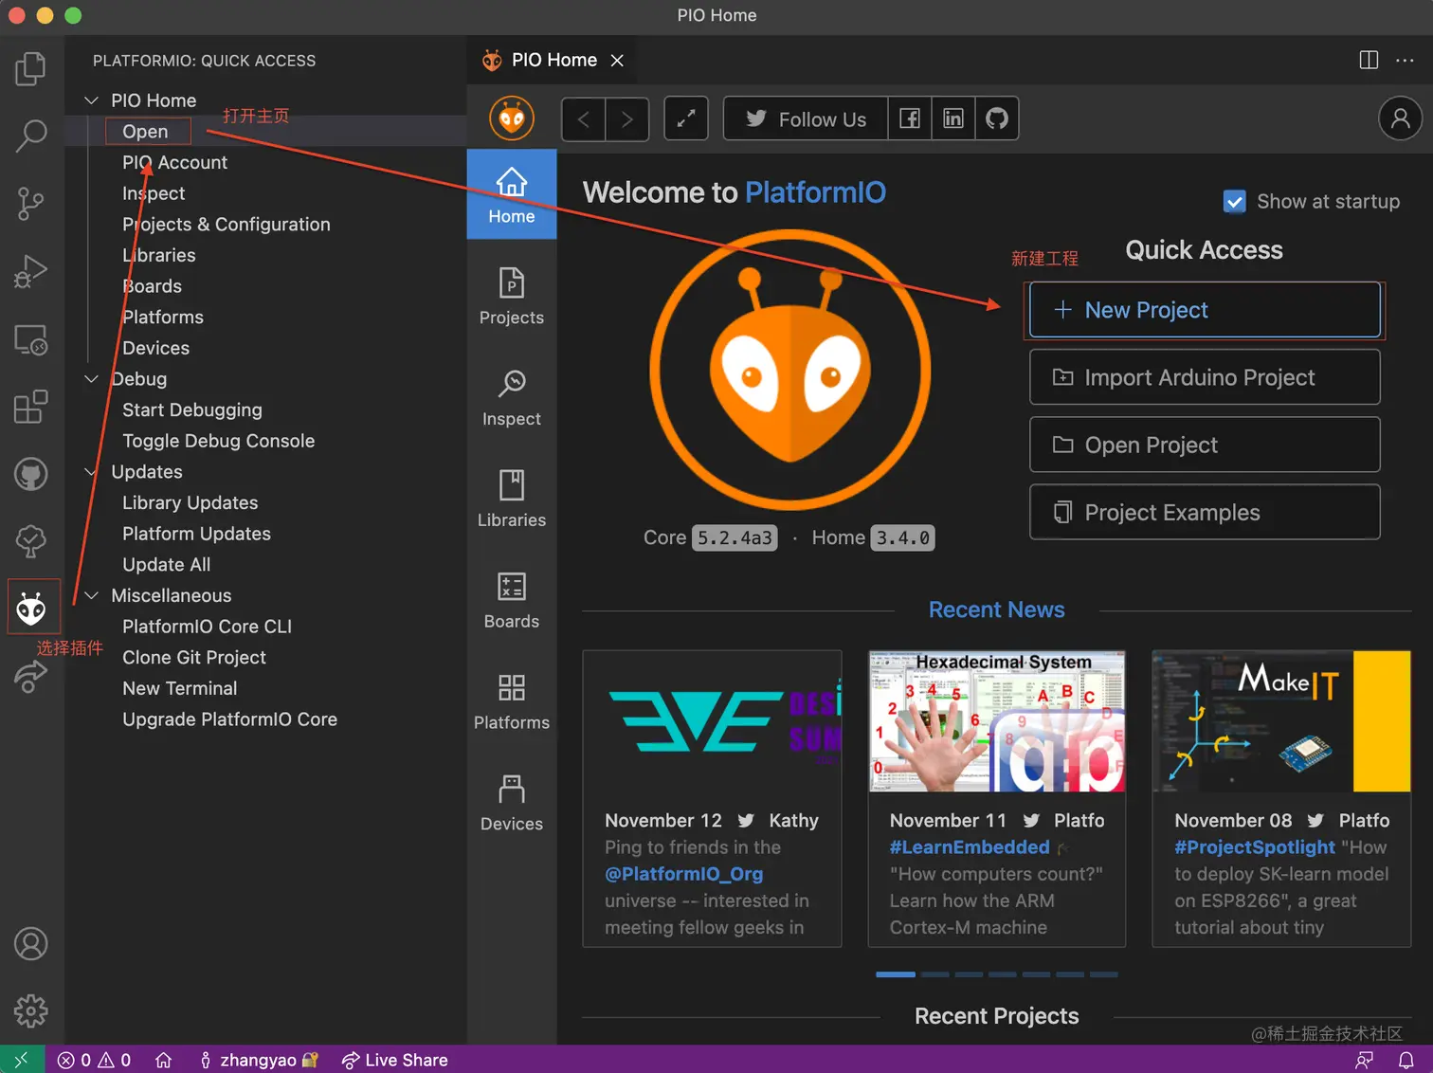
Task: Switch to the Libraries tab in PIO sidebar
Action: (512, 499)
